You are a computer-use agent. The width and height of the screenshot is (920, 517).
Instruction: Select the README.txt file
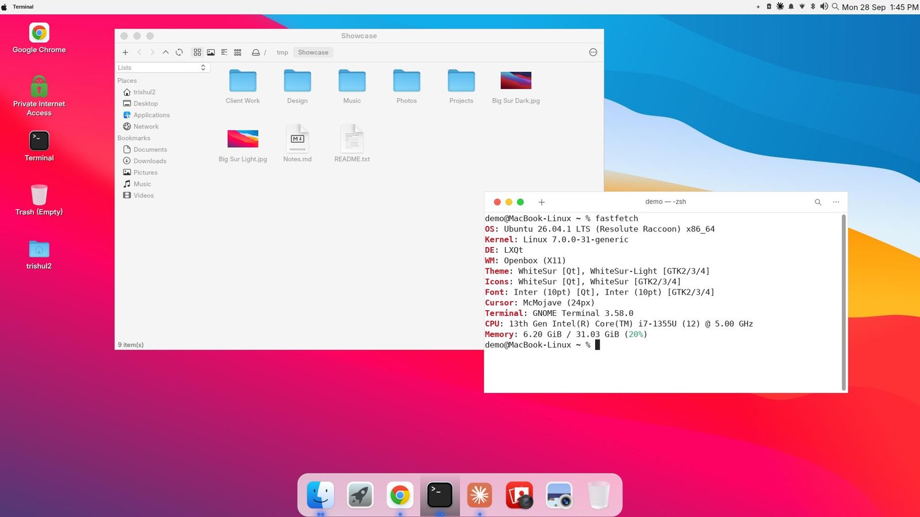point(352,144)
